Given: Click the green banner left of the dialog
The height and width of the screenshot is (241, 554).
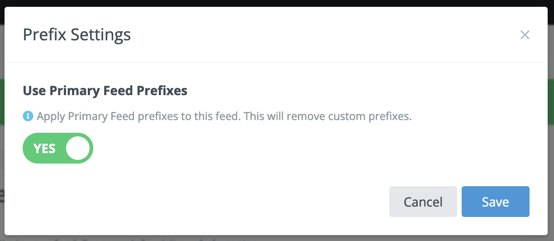Looking at the screenshot, I should 2,102.
